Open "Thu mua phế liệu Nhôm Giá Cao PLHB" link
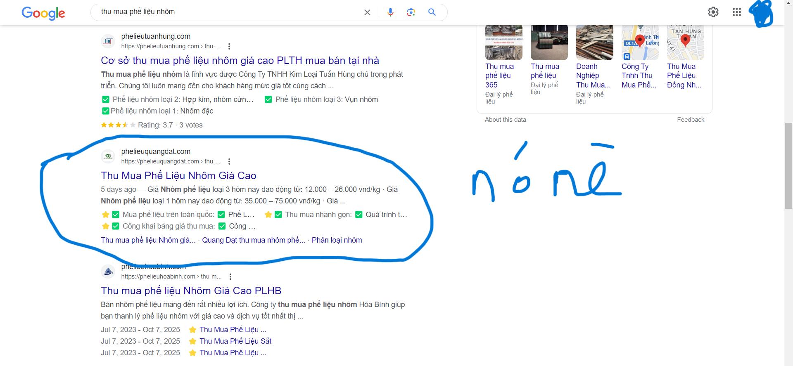793x366 pixels. (x=191, y=291)
